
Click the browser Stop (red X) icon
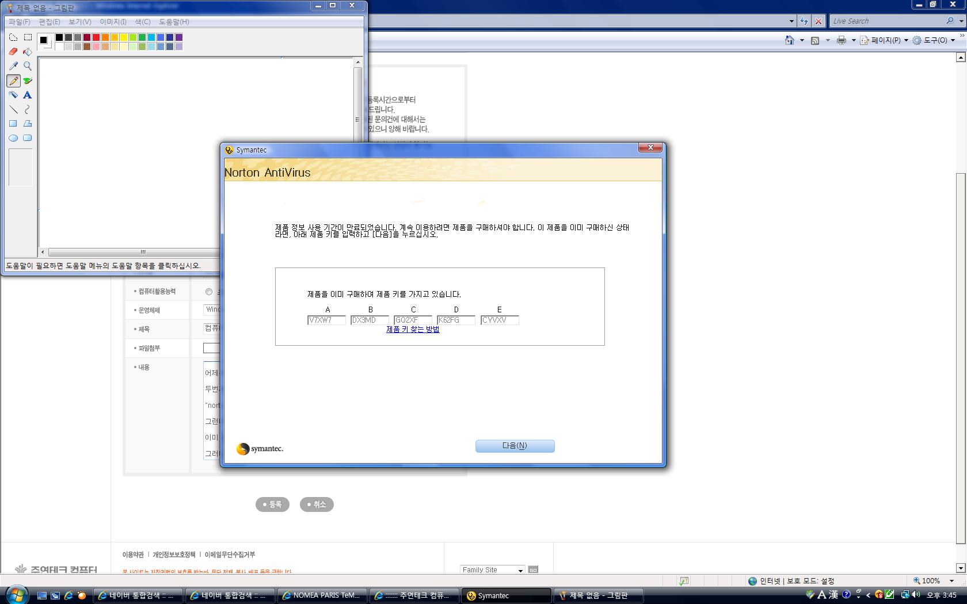click(x=818, y=21)
